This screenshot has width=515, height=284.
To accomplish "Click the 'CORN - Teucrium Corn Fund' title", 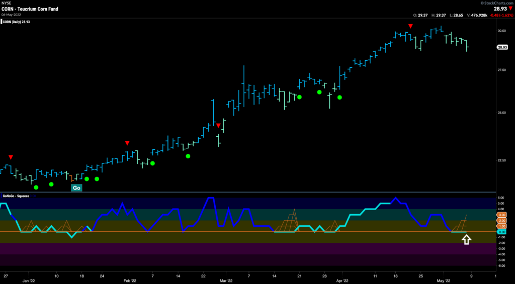I will [30, 9].
